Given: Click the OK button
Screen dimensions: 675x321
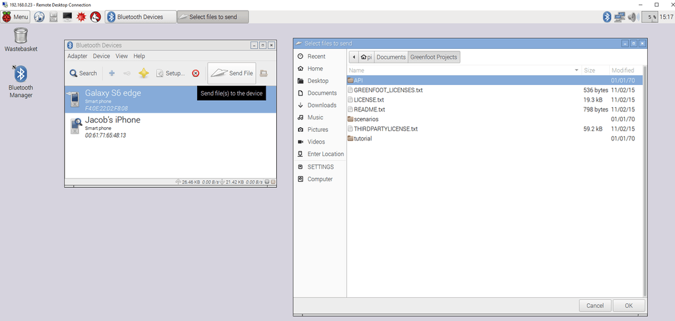Looking at the screenshot, I should click(x=629, y=305).
